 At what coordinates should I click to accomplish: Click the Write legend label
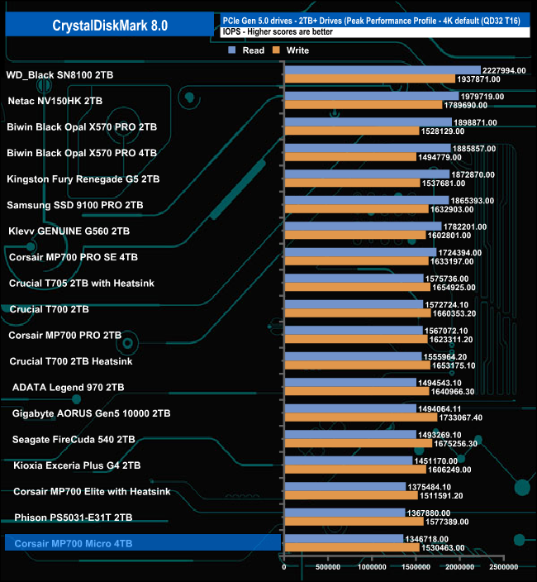(297, 50)
